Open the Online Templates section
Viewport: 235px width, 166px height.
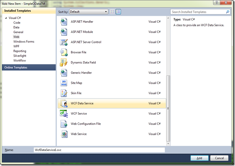pyautogui.click(x=29, y=68)
